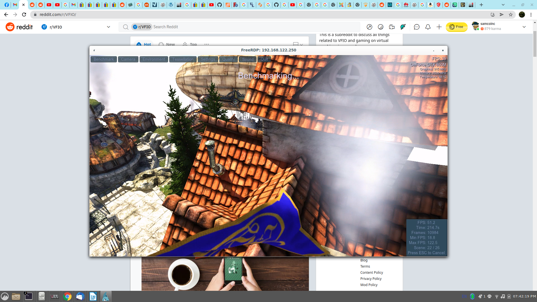Click Chrome profile avatar icon
Screen dimensions: 537x302
522,15
